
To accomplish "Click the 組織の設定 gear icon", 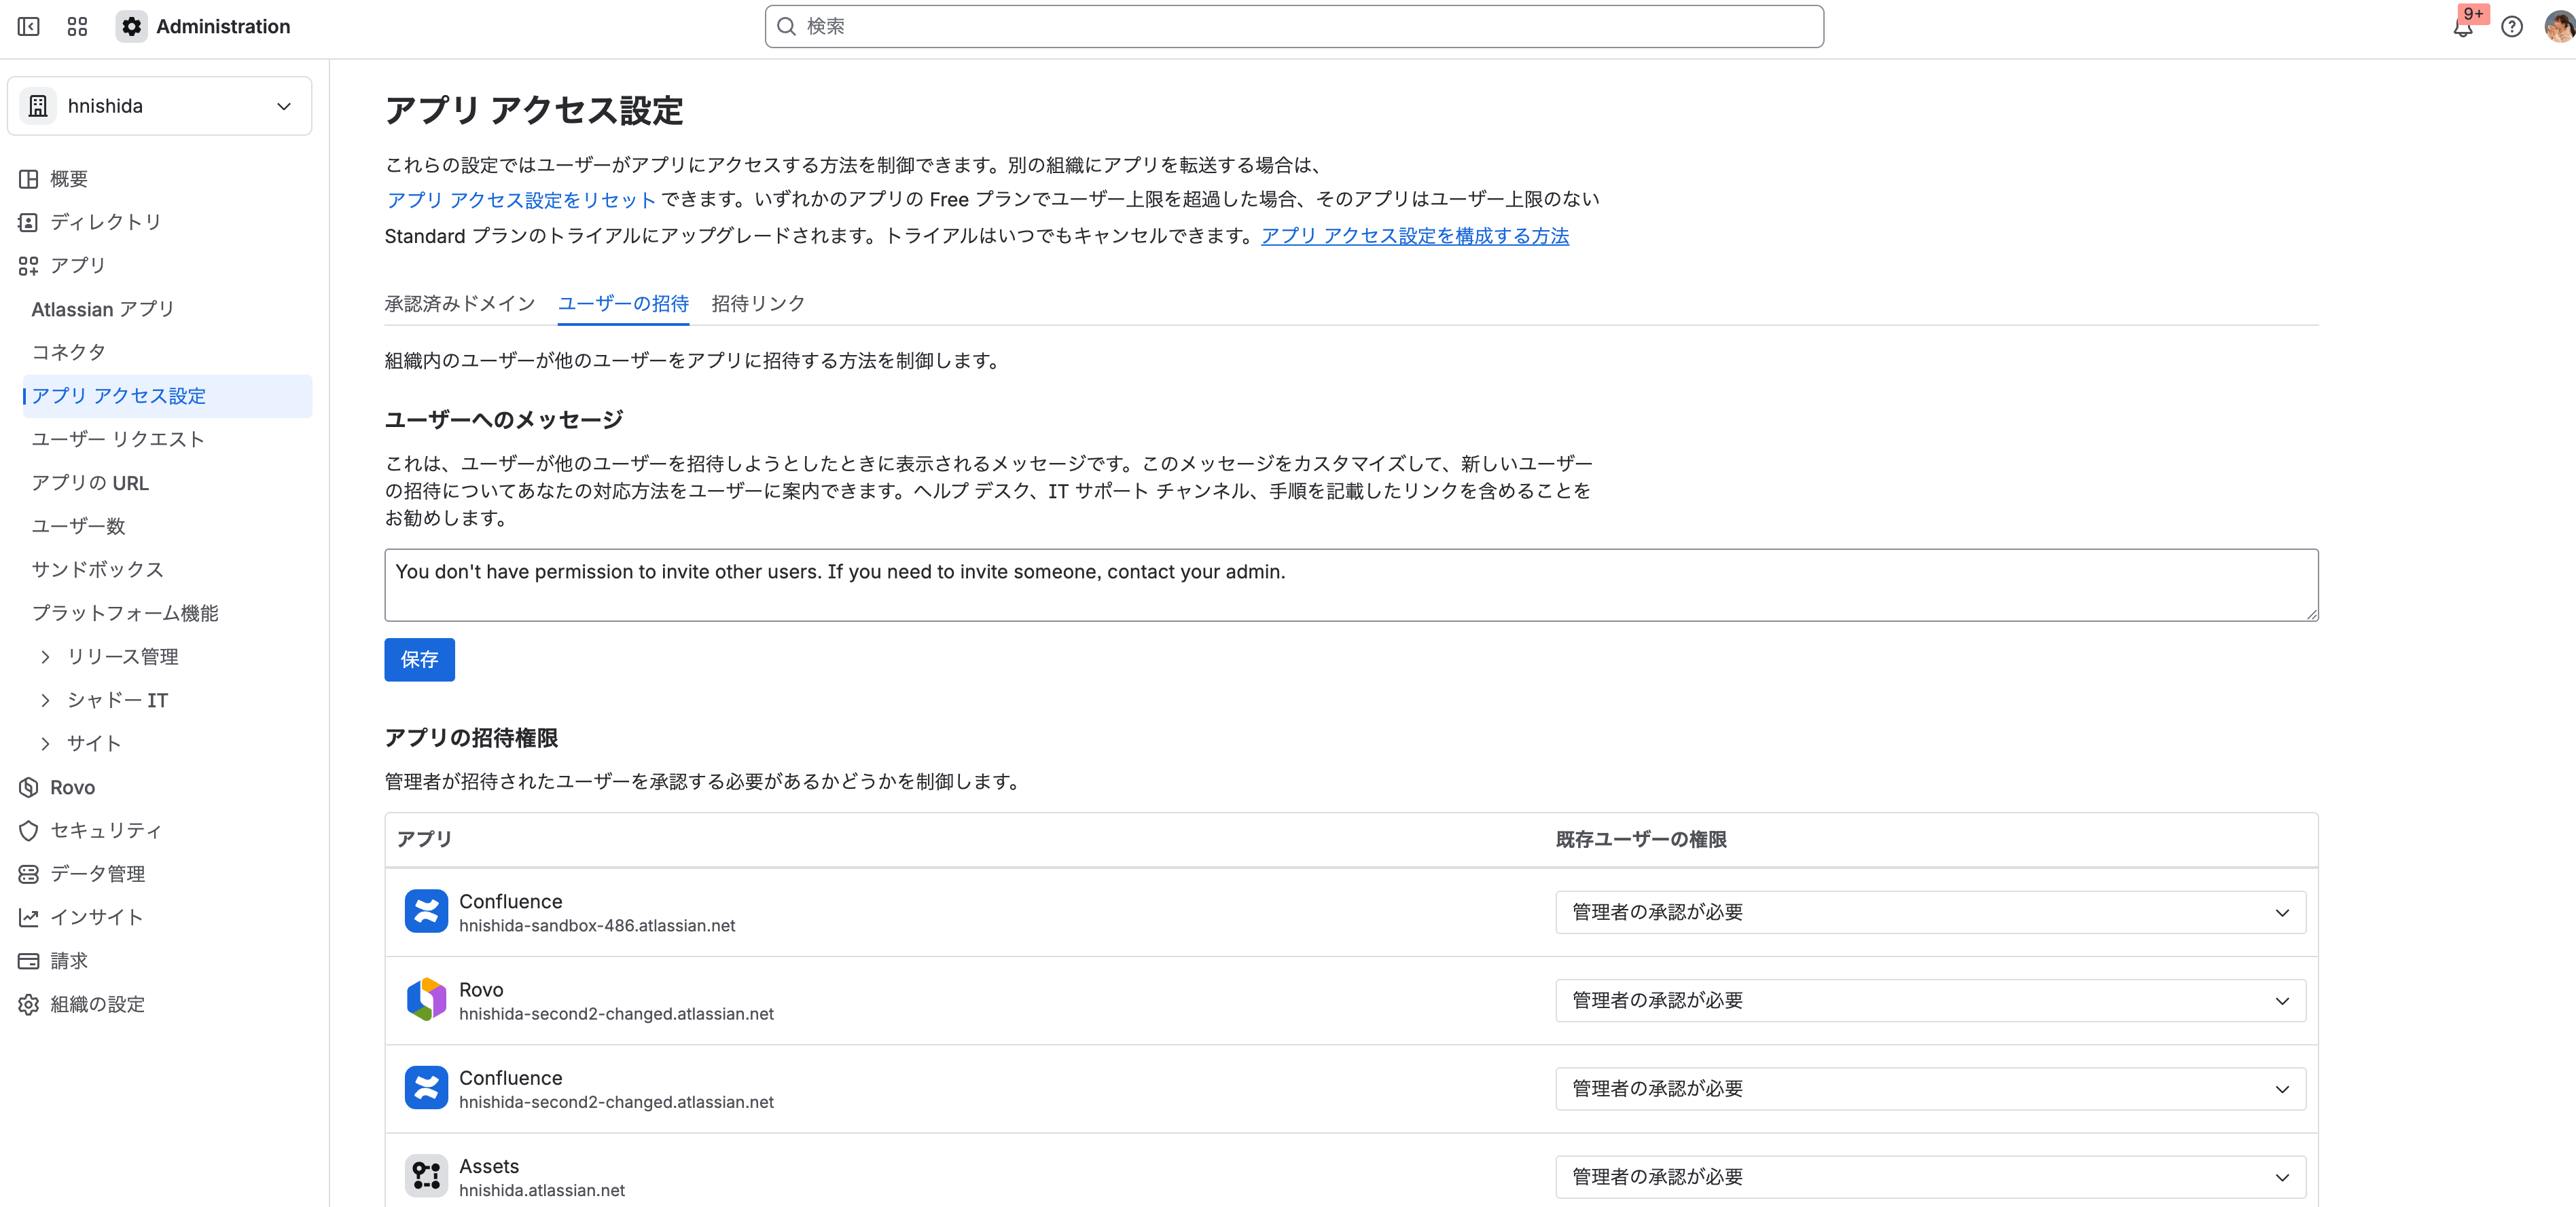I will click(x=28, y=1004).
